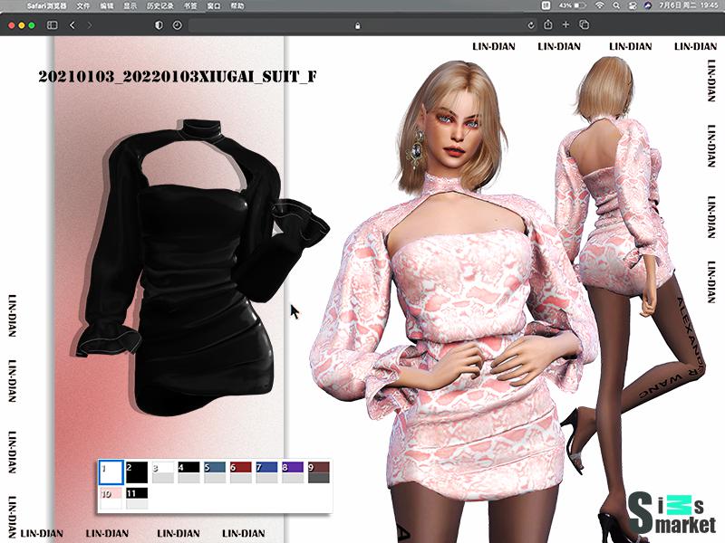Click the Sims Market logo
Screen dimensions: 725x543
click(672, 513)
